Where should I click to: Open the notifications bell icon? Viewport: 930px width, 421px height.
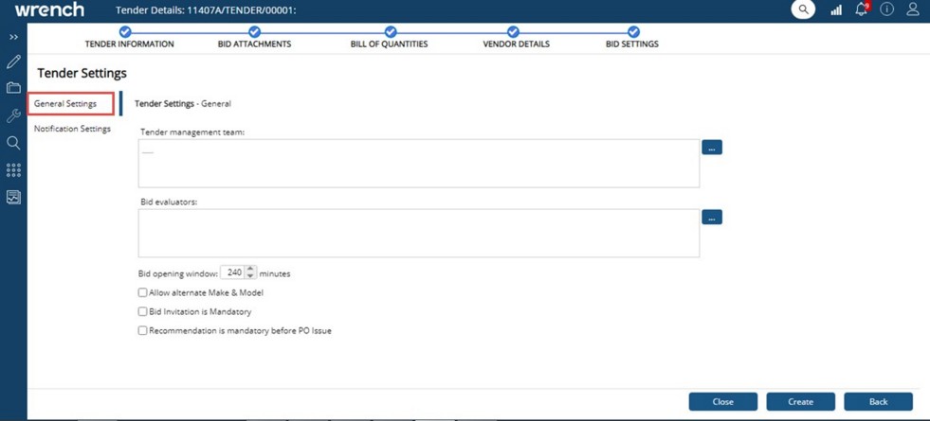click(862, 9)
